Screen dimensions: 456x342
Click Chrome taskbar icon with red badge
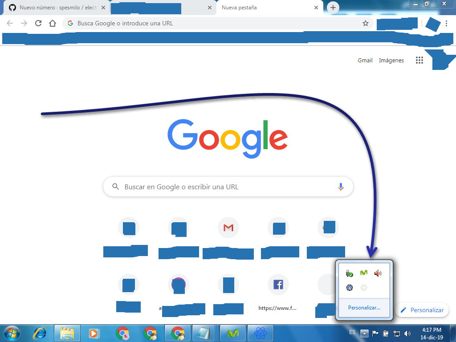click(123, 333)
